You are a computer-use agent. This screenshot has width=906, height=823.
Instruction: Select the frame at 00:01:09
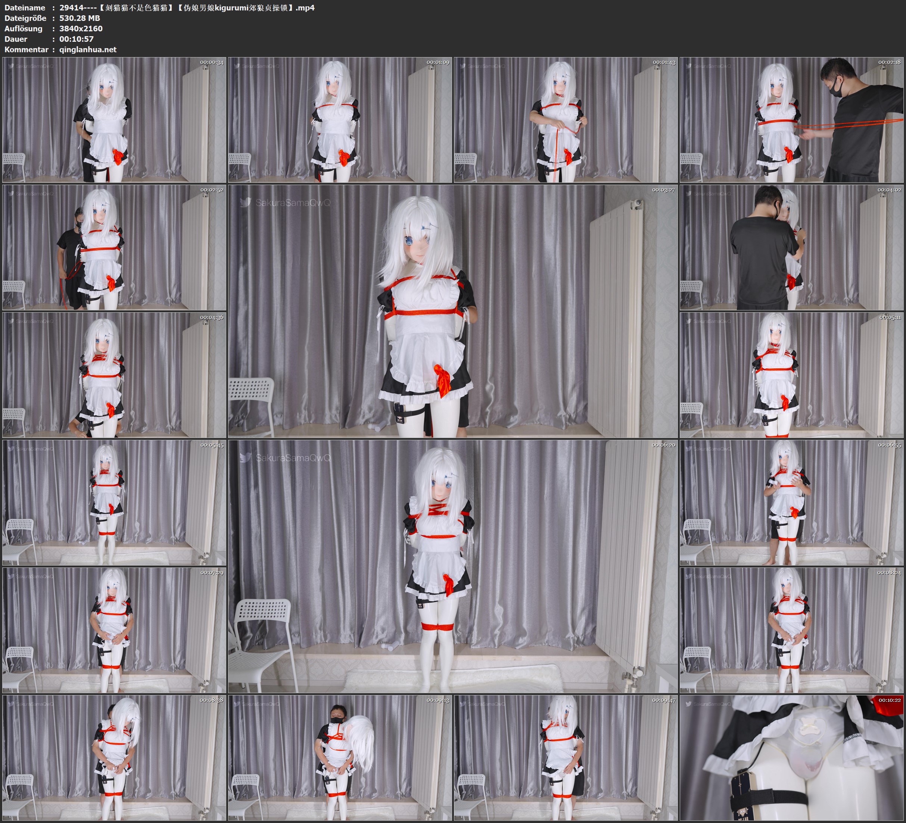[340, 119]
